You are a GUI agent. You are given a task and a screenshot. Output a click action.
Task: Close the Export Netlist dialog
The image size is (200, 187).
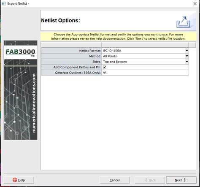195,4
